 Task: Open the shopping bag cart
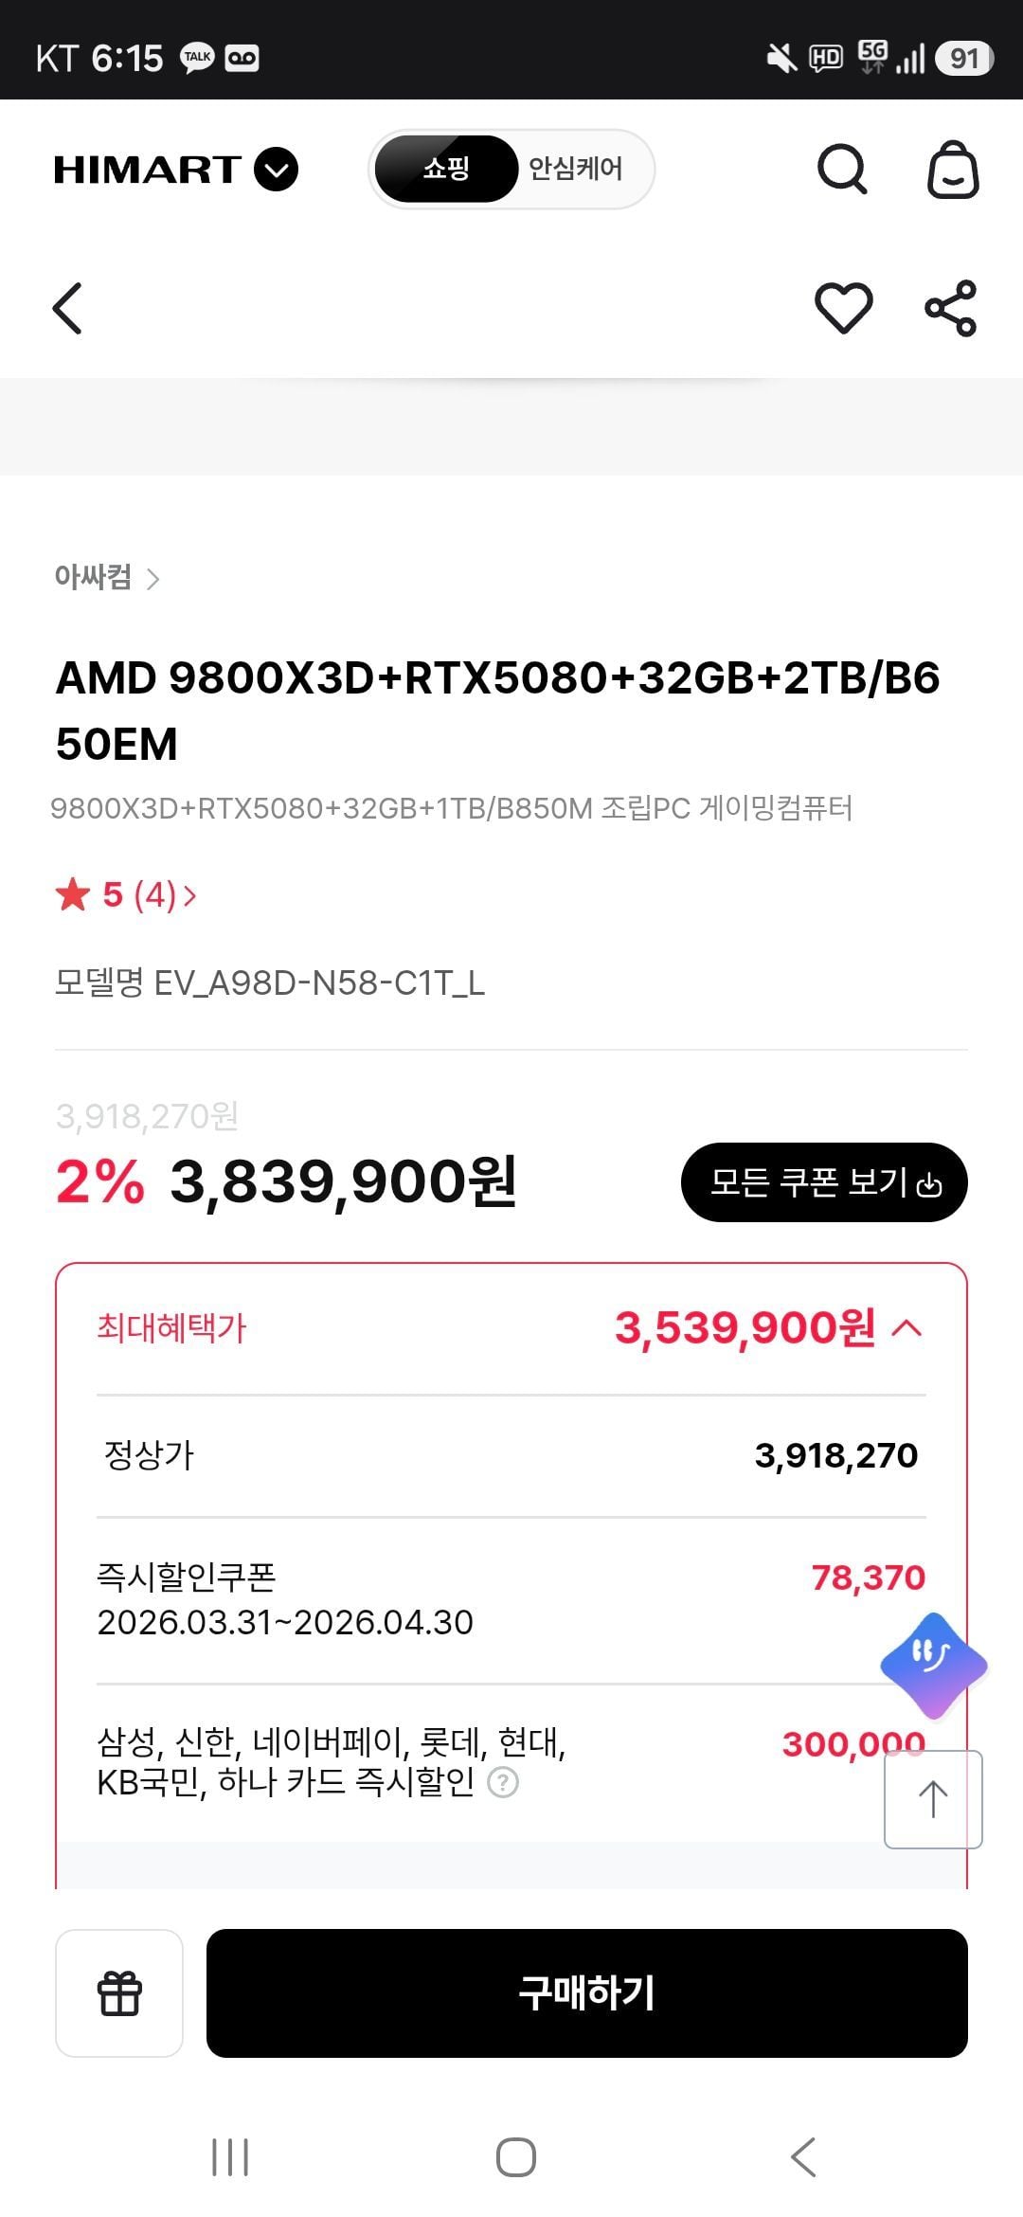click(952, 171)
